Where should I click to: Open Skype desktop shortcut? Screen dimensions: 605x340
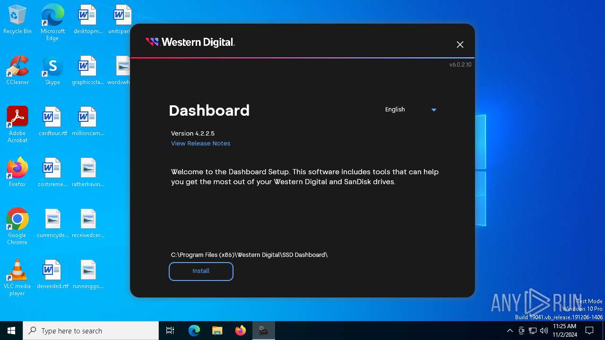pyautogui.click(x=52, y=71)
